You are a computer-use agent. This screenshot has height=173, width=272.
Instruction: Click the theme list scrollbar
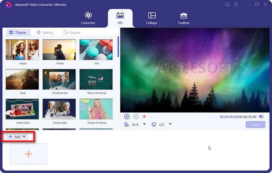tap(118, 47)
